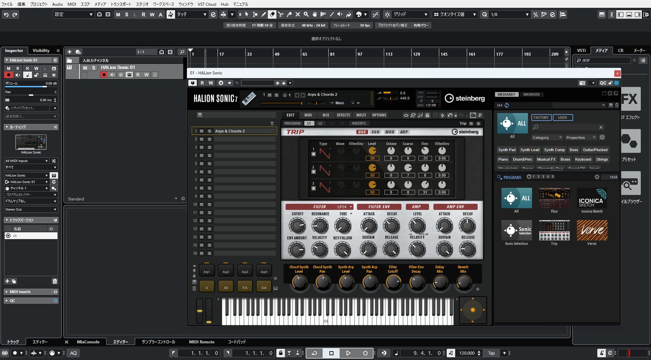
Task: Mute slot 1 Arps & Chords 2
Action: tap(202, 131)
